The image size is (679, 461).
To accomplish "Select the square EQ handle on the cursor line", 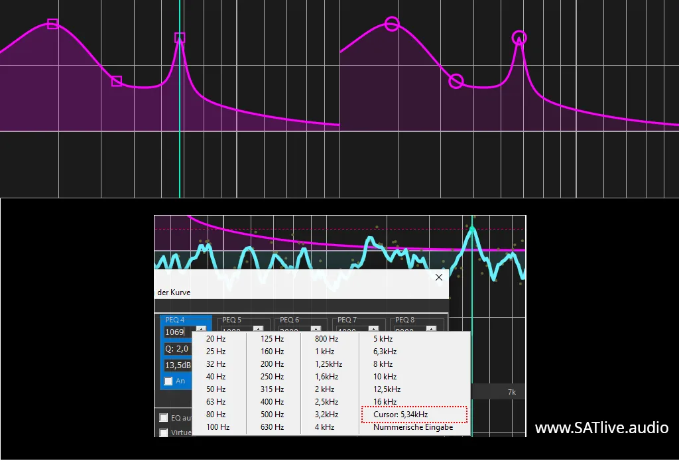I will point(180,38).
